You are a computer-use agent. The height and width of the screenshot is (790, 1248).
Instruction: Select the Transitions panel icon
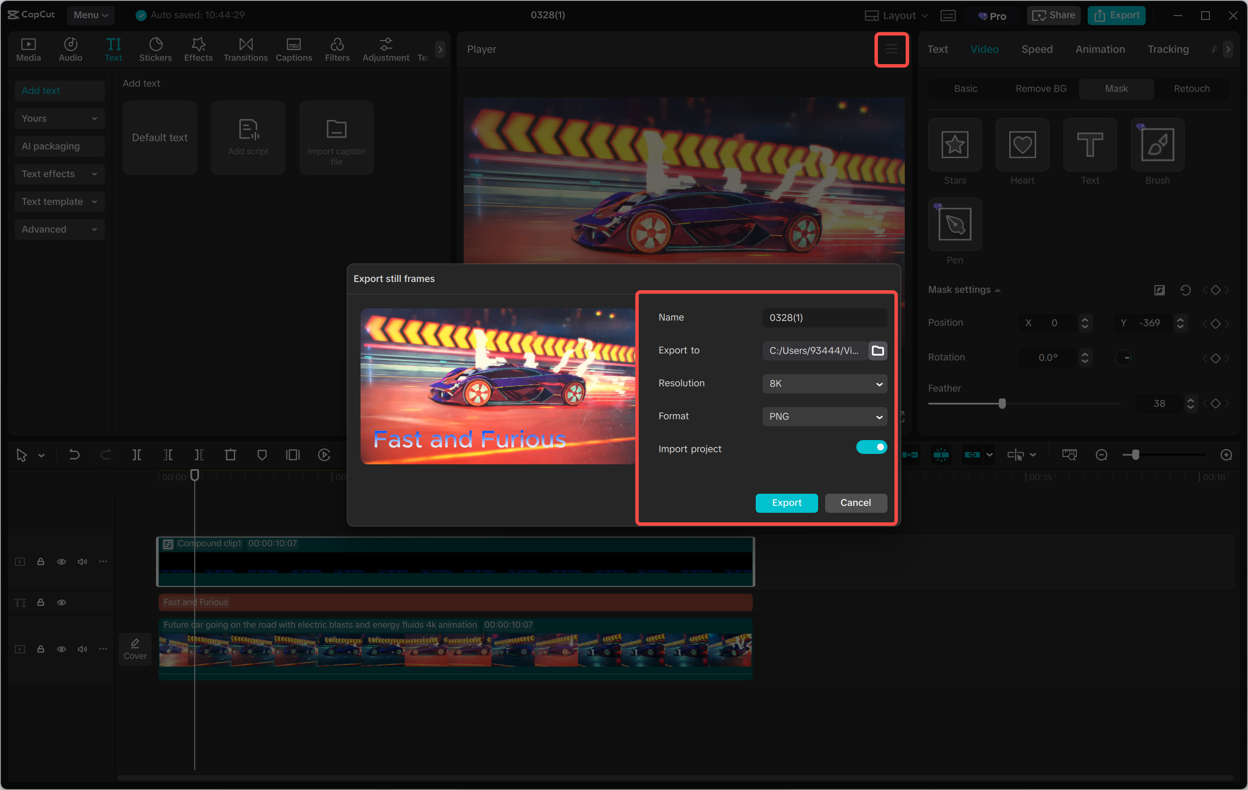245,49
